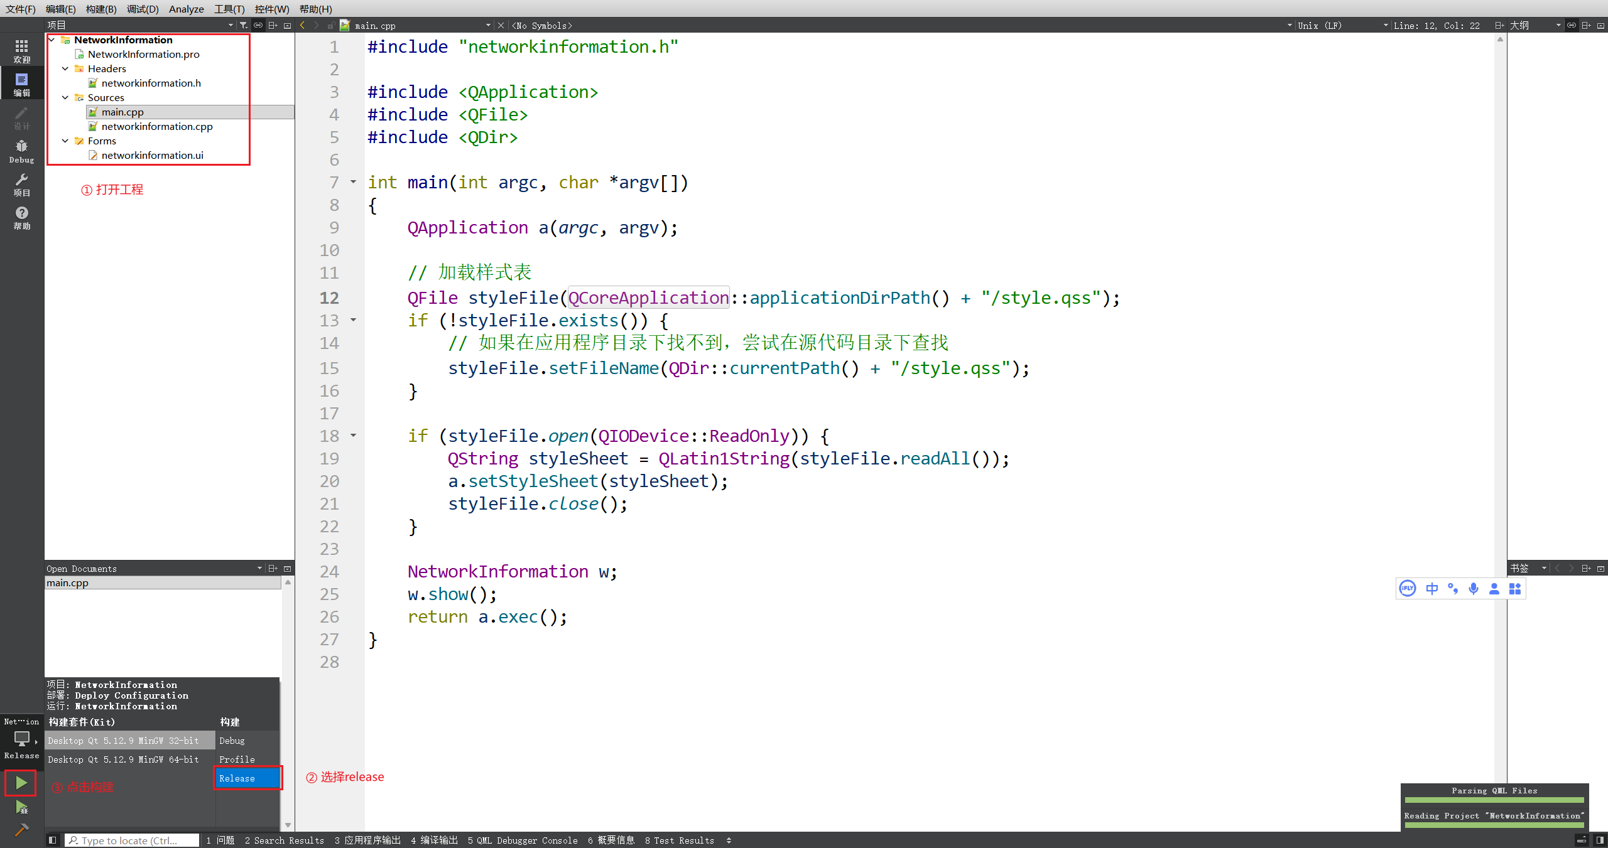Open the Welcome mode grid icon

pyautogui.click(x=21, y=51)
